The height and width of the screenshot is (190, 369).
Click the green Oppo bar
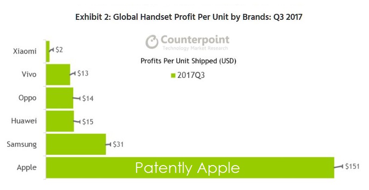pos(59,98)
